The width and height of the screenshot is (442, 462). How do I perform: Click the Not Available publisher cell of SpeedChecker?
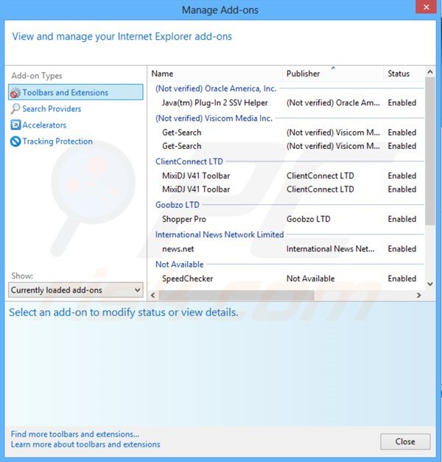311,279
